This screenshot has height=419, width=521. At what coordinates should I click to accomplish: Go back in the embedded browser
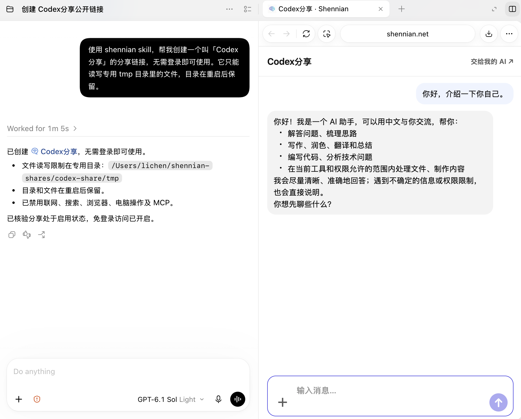tap(271, 34)
